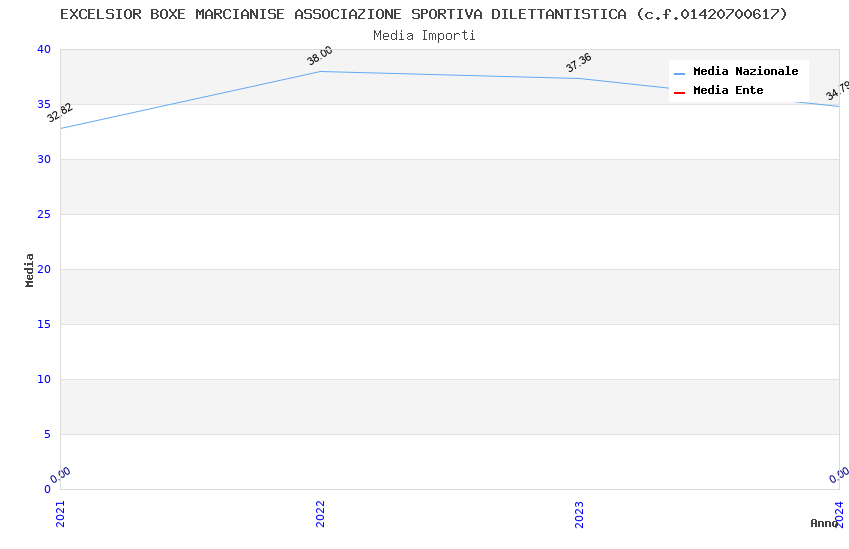Click the y-axis value 40
Viewport: 849px width, 549px height.
[x=44, y=49]
